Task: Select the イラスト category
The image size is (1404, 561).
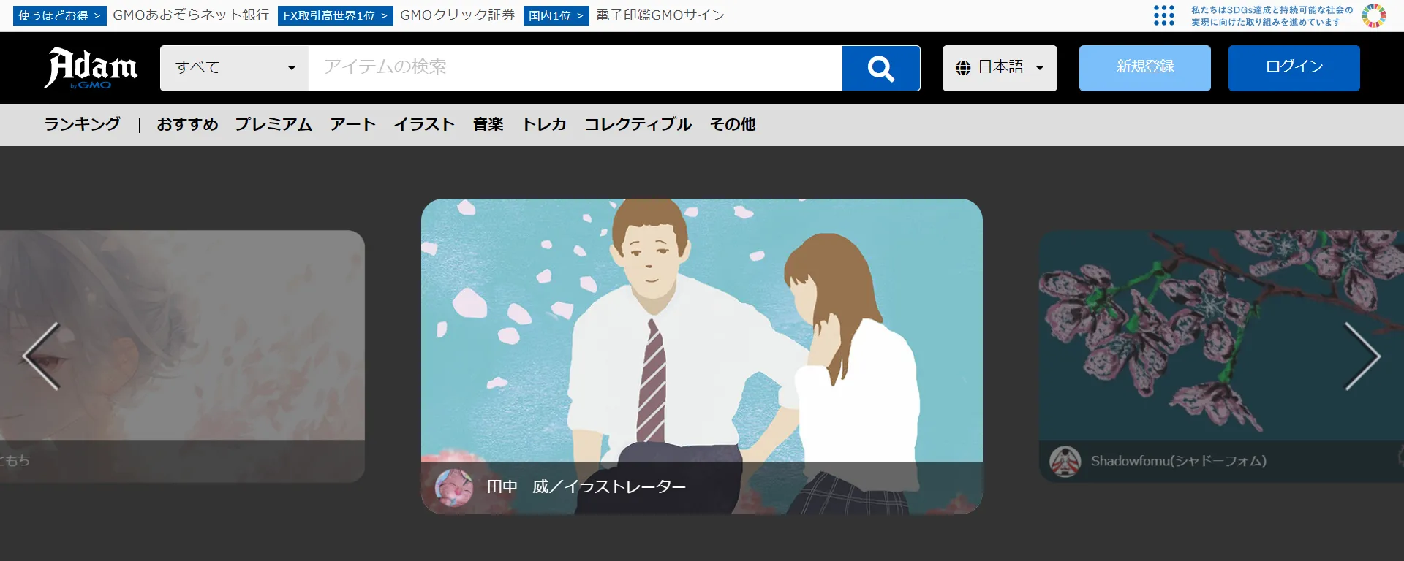Action: (424, 124)
